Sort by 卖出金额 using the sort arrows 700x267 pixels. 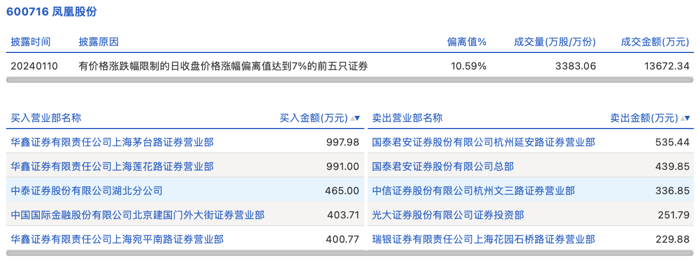click(685, 118)
